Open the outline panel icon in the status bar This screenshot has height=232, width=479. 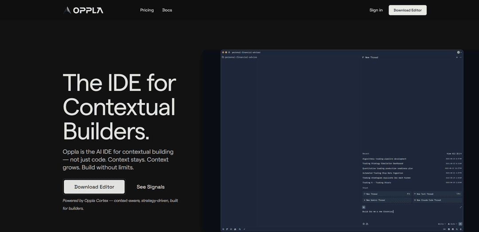231,229
